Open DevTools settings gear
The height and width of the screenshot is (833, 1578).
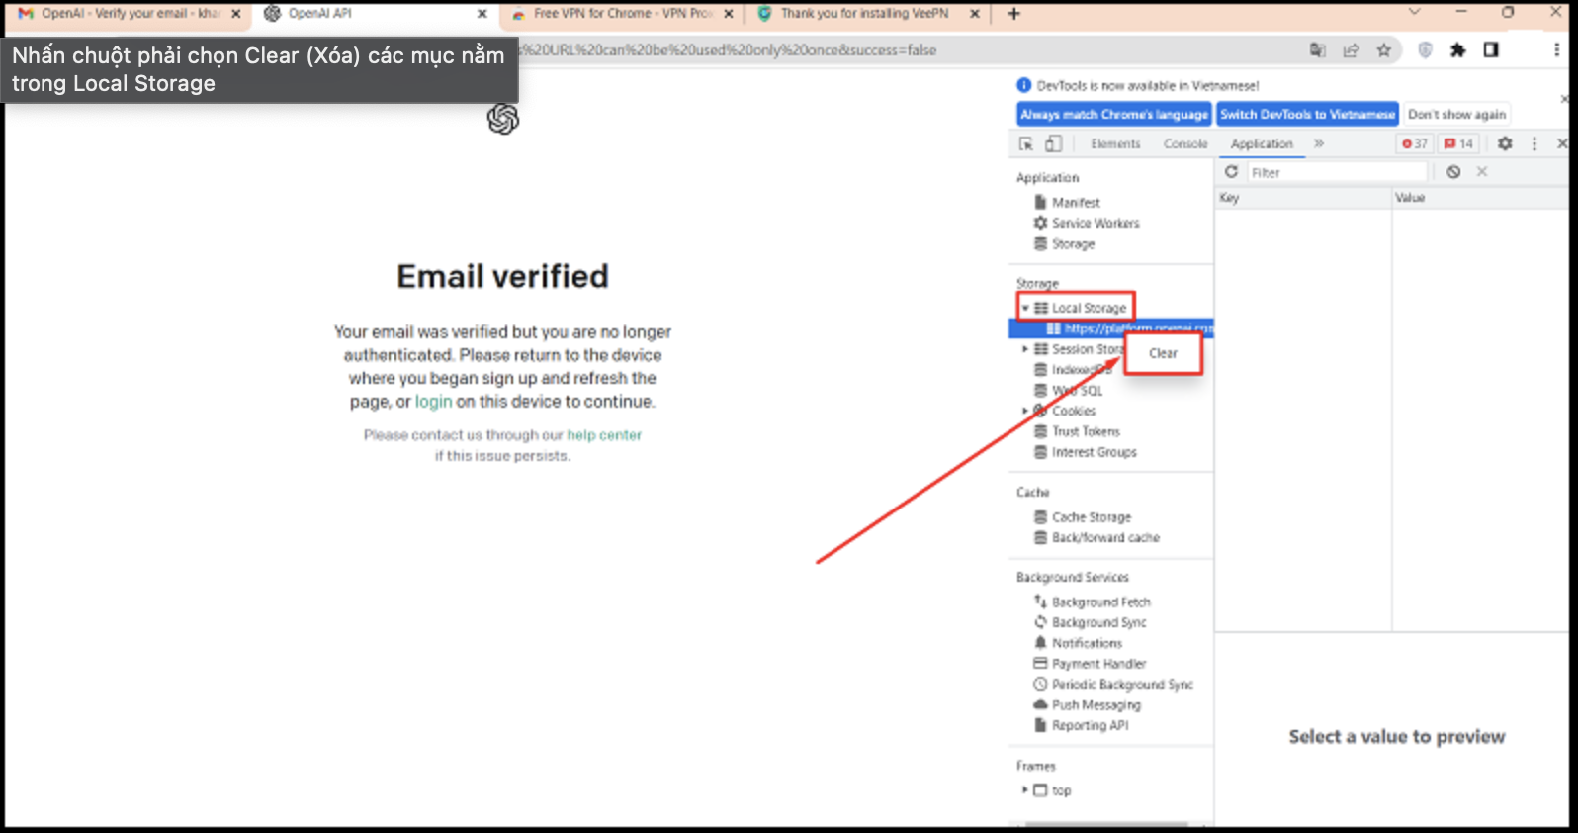[1505, 143]
